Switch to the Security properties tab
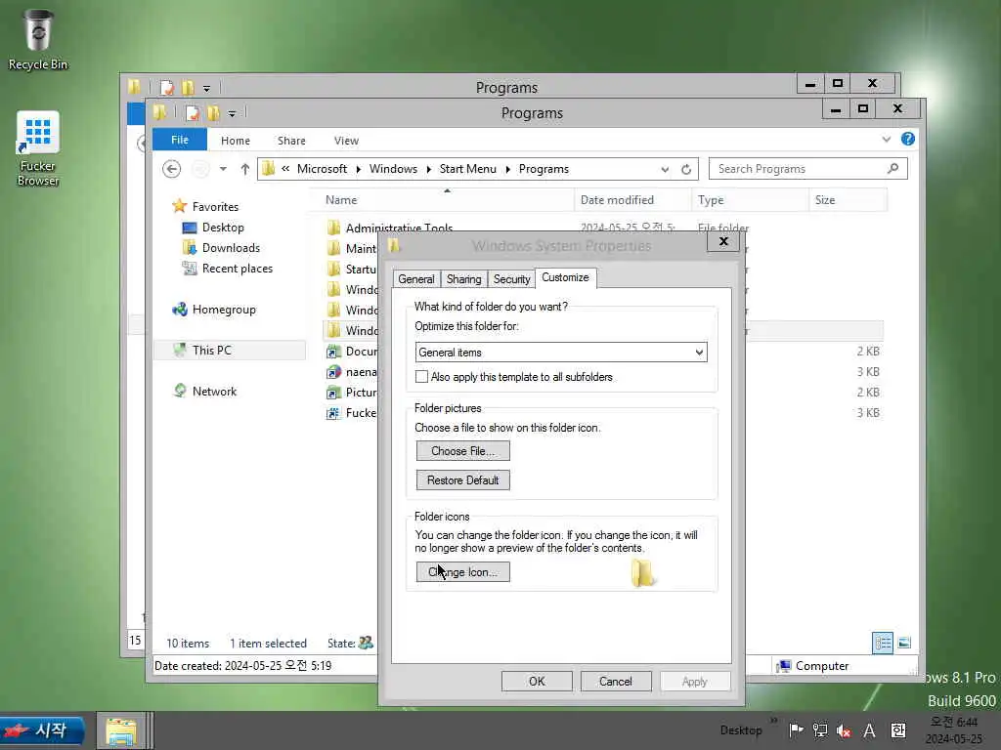The image size is (1001, 750). pyautogui.click(x=511, y=279)
